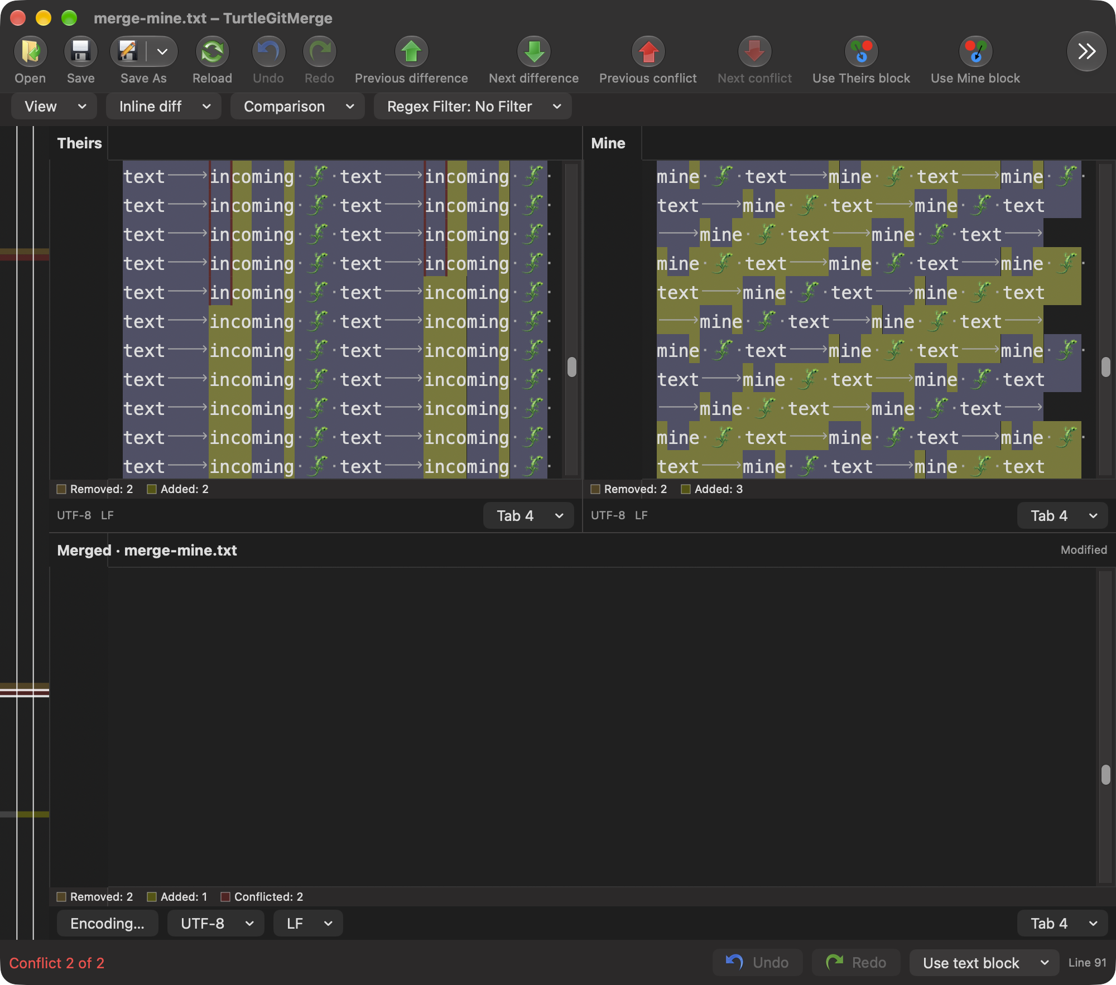Click the Modified status label
1116x985 pixels.
[1084, 550]
